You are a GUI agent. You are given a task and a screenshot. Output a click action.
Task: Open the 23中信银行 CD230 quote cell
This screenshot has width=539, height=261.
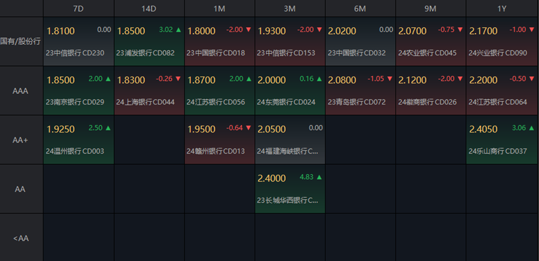(x=79, y=41)
